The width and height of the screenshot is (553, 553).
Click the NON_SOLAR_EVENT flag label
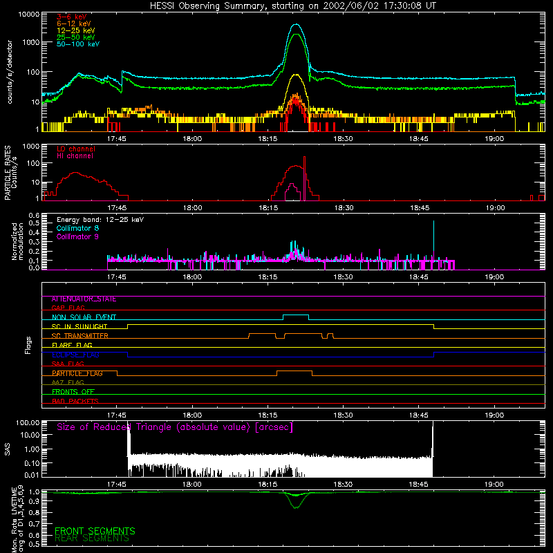[84, 317]
